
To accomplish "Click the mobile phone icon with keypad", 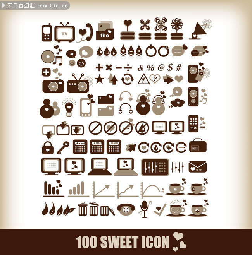I will point(47,33).
